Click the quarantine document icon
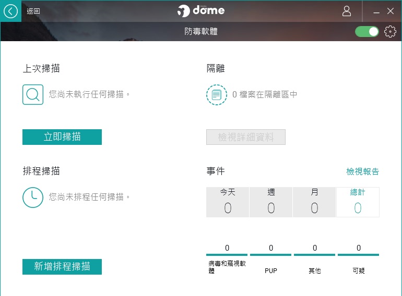The width and height of the screenshot is (402, 296). [x=216, y=95]
